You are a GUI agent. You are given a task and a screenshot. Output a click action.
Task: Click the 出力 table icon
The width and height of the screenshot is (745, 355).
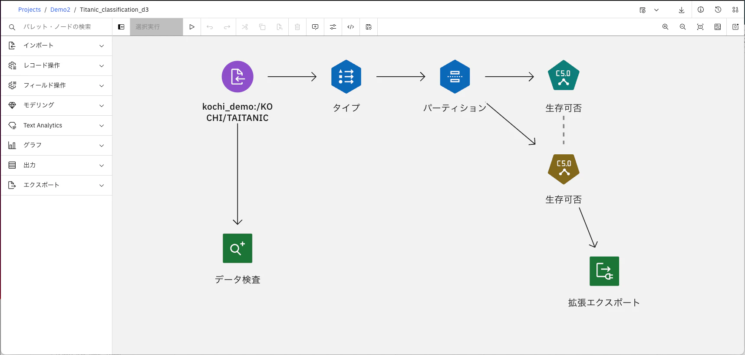pos(12,165)
